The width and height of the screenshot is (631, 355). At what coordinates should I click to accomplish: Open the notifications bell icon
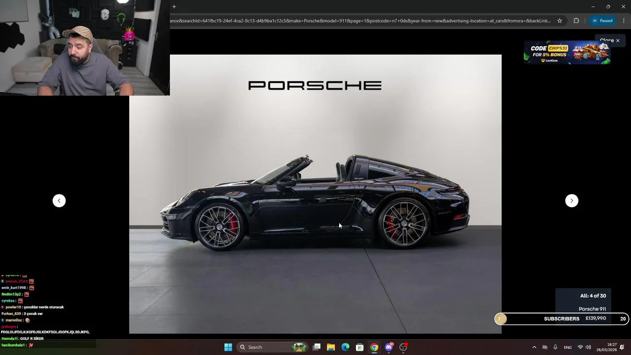tap(622, 347)
